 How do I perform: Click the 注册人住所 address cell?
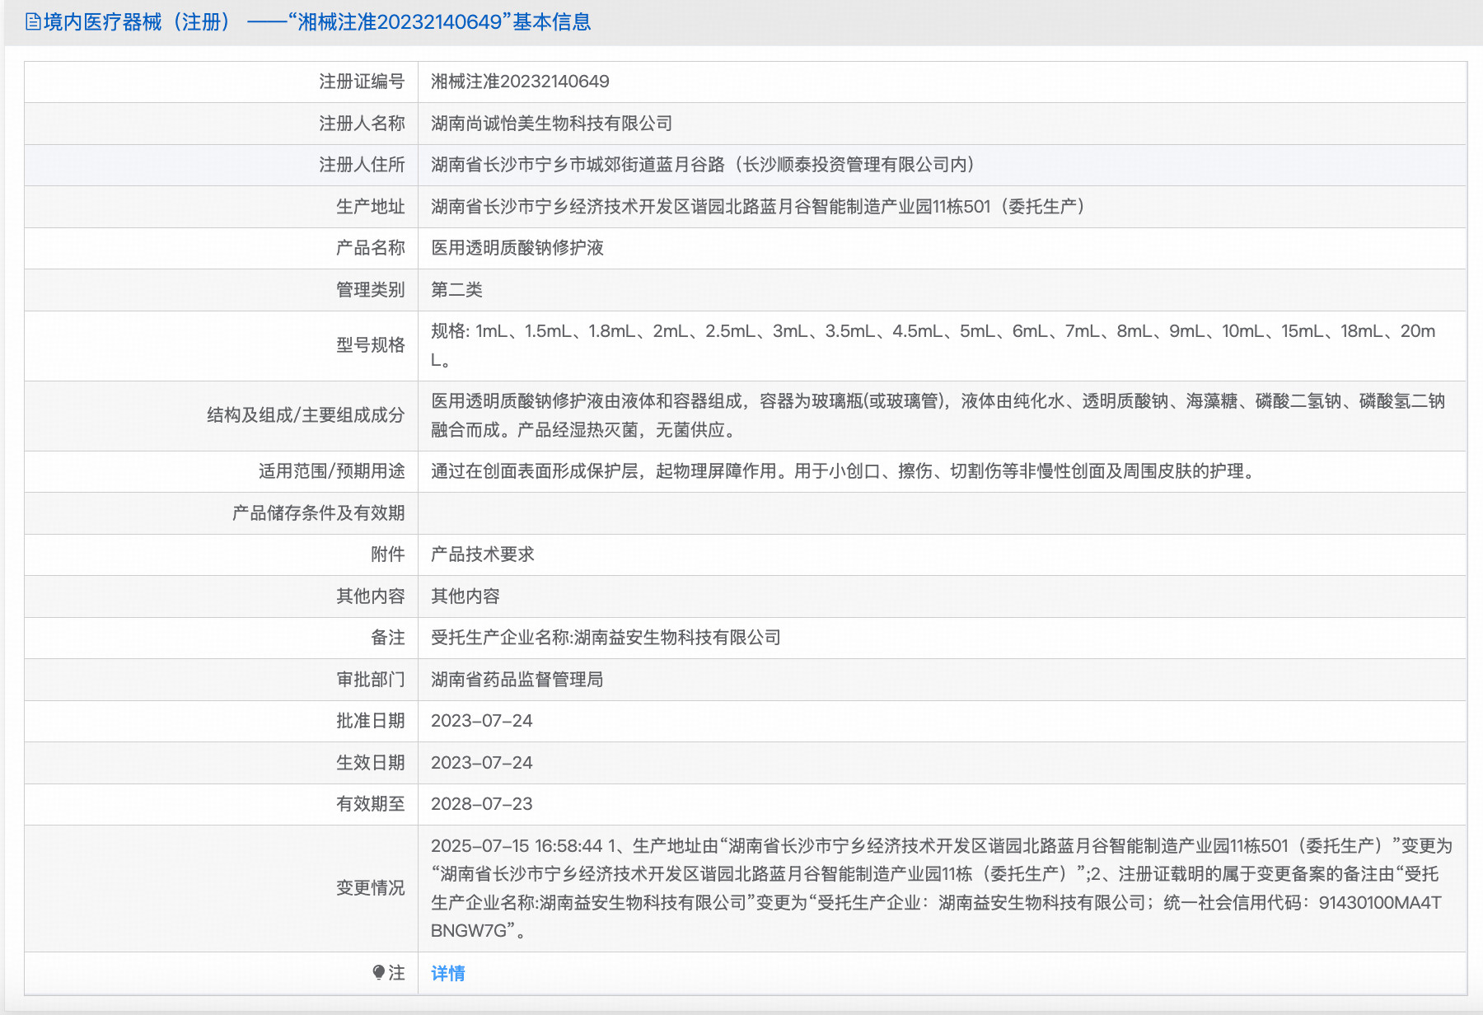pos(700,164)
